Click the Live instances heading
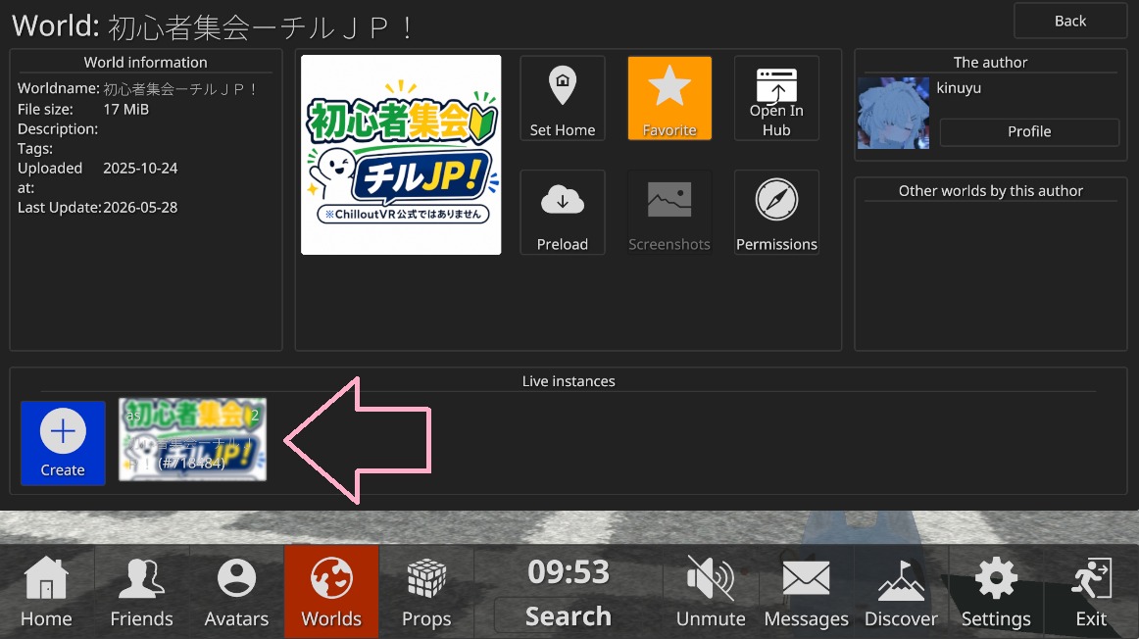Viewport: 1139px width, 639px height. (x=569, y=381)
